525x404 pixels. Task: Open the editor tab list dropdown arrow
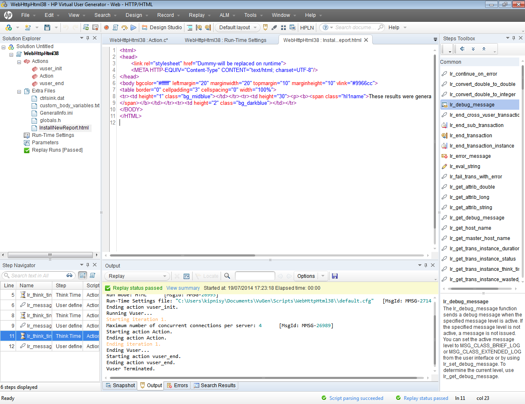point(435,40)
